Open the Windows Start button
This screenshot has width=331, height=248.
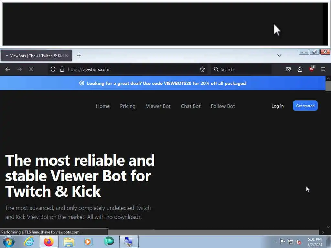tap(9, 242)
